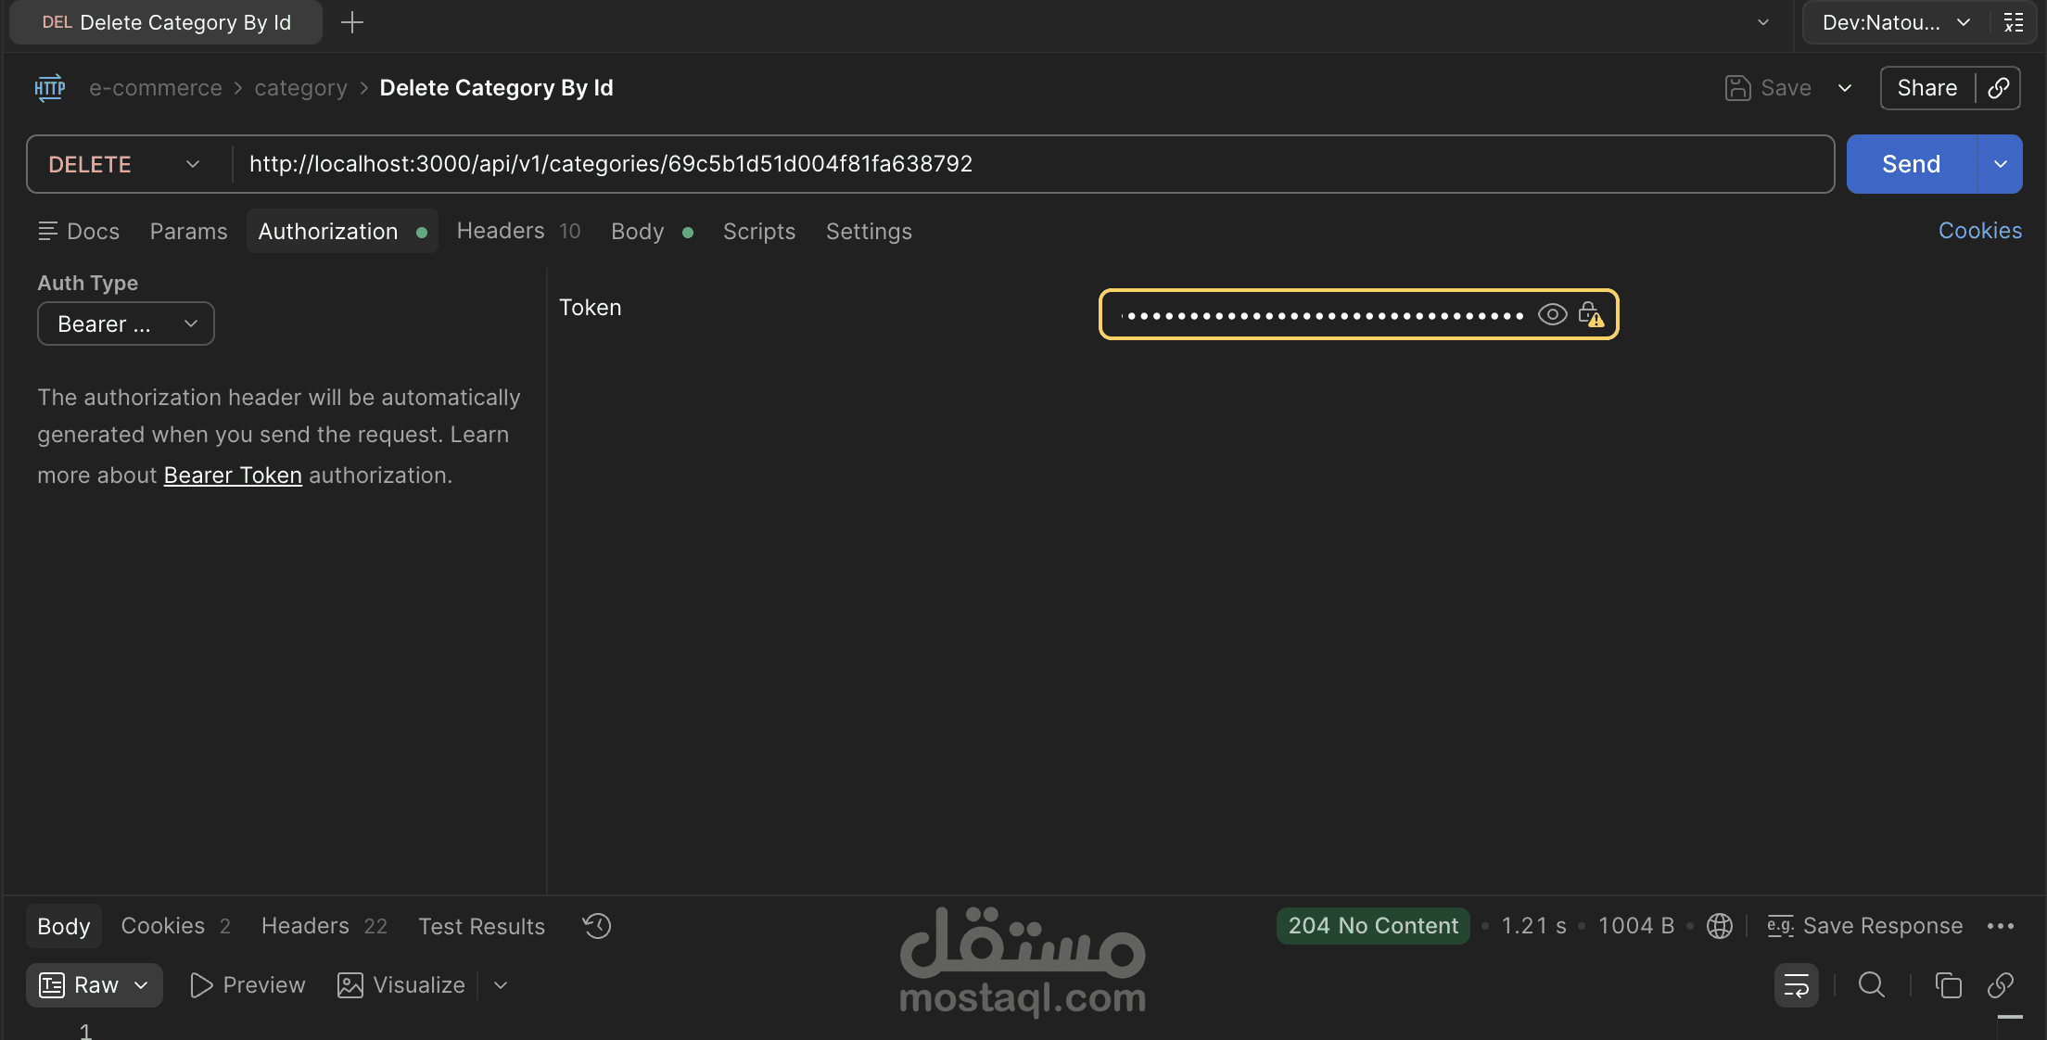Open the Scripts tab
Screen dimensions: 2047x1040
758,231
